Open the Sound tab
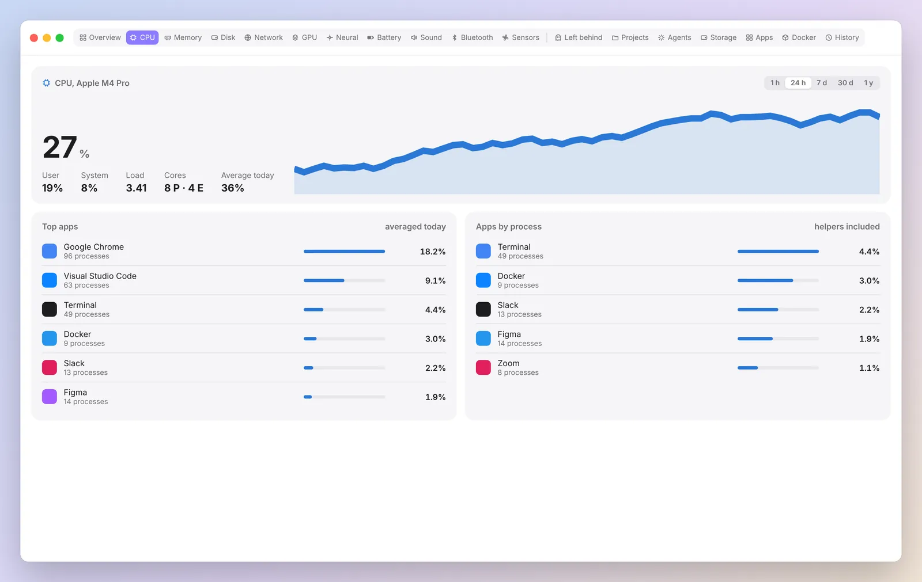Image resolution: width=922 pixels, height=582 pixels. [x=426, y=37]
